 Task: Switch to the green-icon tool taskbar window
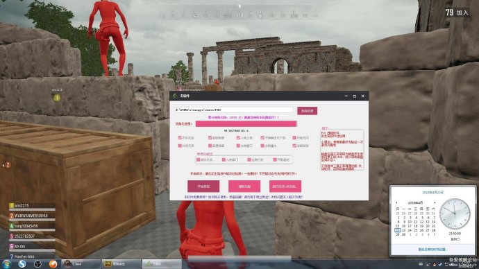click(x=162, y=264)
